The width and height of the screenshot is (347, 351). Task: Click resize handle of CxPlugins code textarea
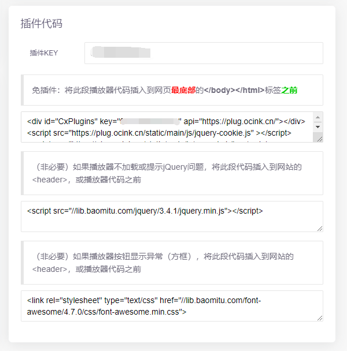320,139
